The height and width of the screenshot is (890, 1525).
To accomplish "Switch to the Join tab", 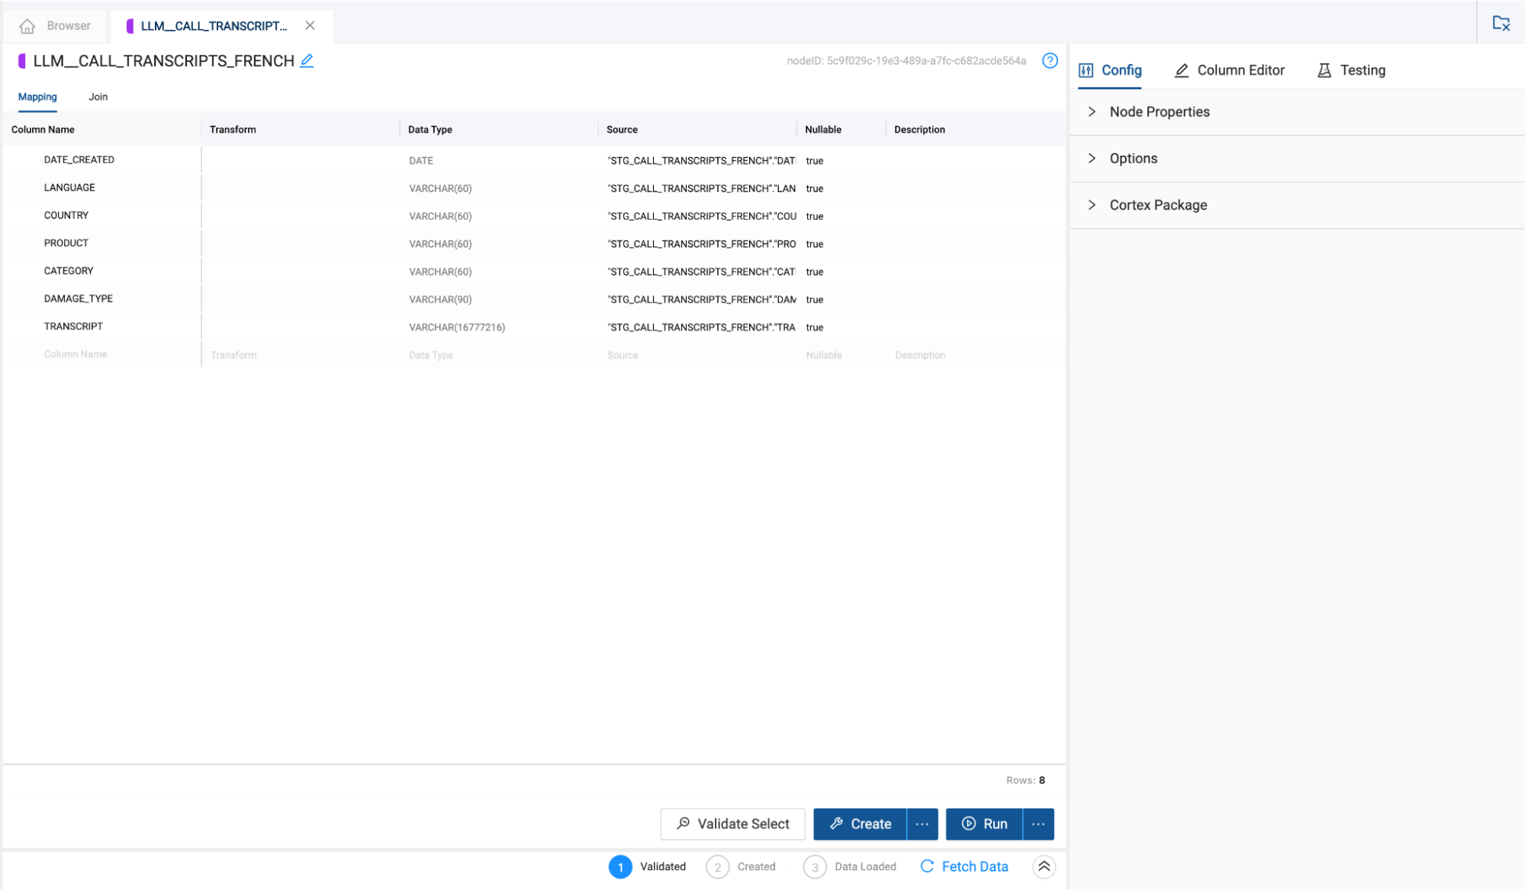I will pos(98,97).
